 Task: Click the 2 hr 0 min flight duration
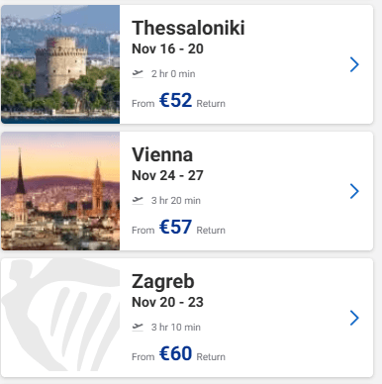pyautogui.click(x=173, y=73)
